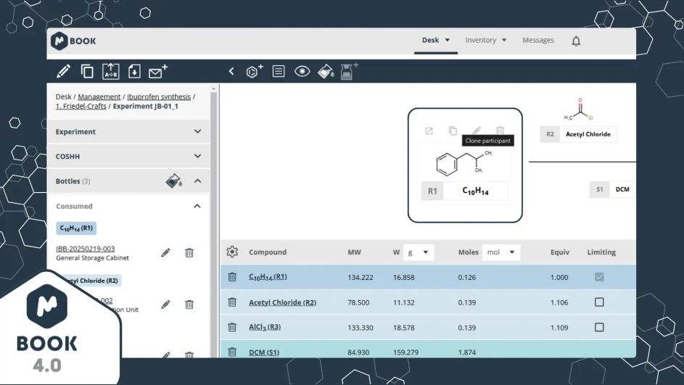This screenshot has height=385, width=684.
Task: Go to the Messages tab
Action: 538,40
